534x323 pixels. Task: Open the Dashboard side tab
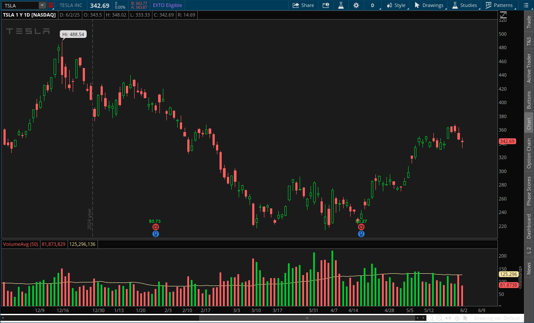point(529,226)
